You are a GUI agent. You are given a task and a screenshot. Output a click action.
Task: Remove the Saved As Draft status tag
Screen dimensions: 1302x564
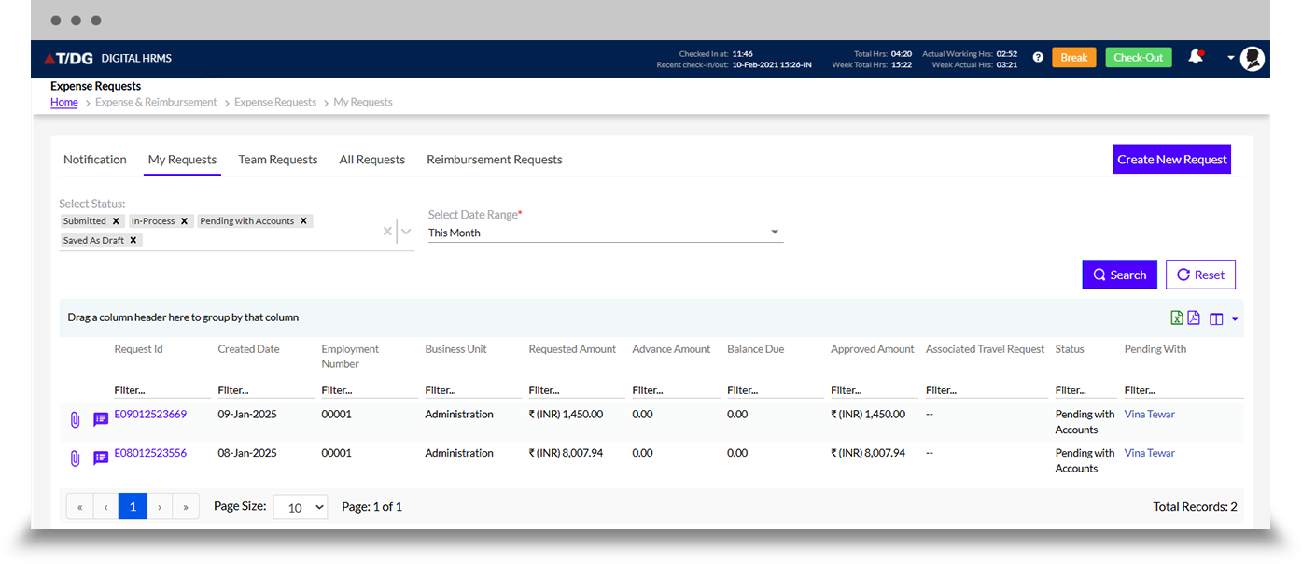click(x=133, y=240)
